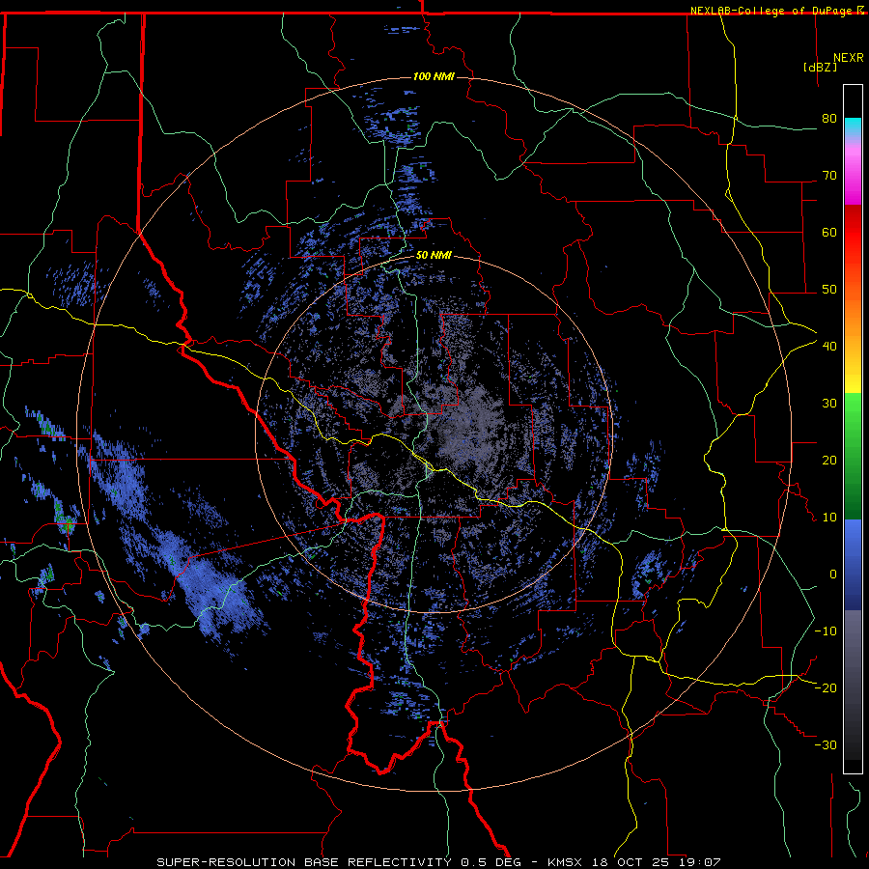Click the -30 dBZ scale label
The width and height of the screenshot is (869, 869).
pyautogui.click(x=826, y=744)
